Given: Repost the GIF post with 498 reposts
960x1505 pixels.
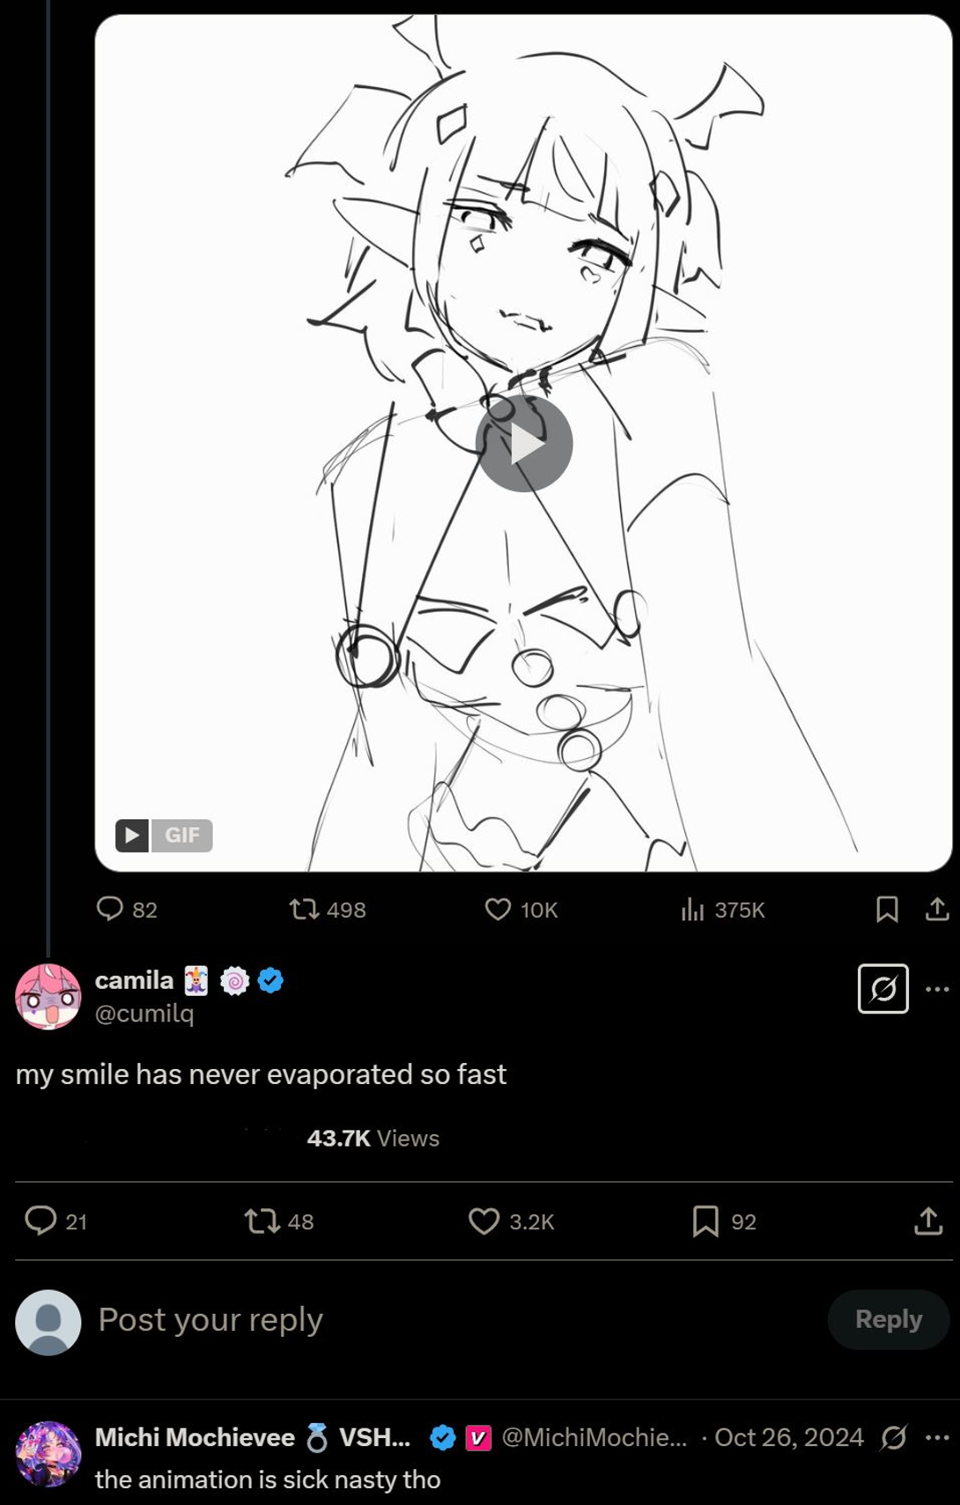Looking at the screenshot, I should coord(328,909).
